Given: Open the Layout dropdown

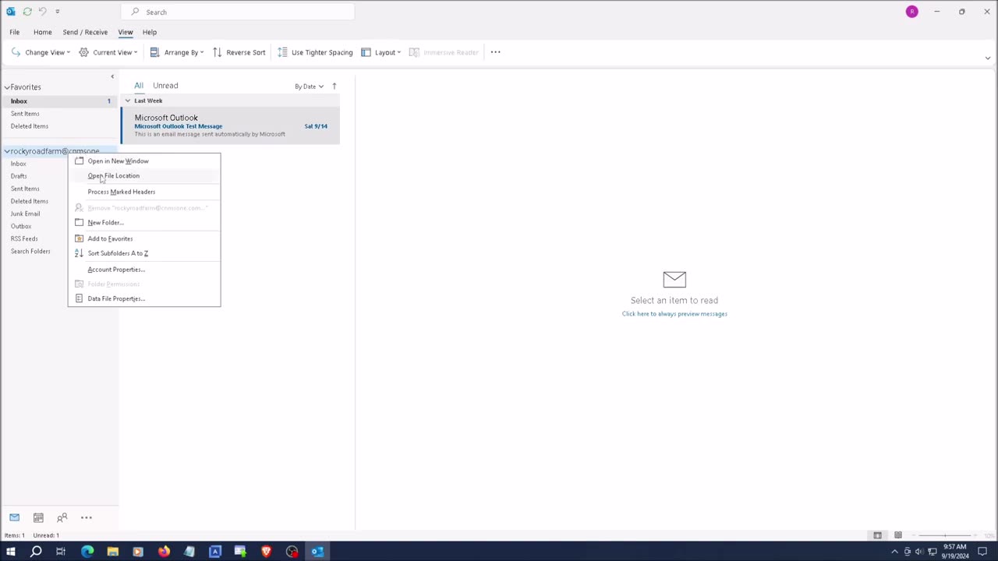Looking at the screenshot, I should [x=380, y=52].
